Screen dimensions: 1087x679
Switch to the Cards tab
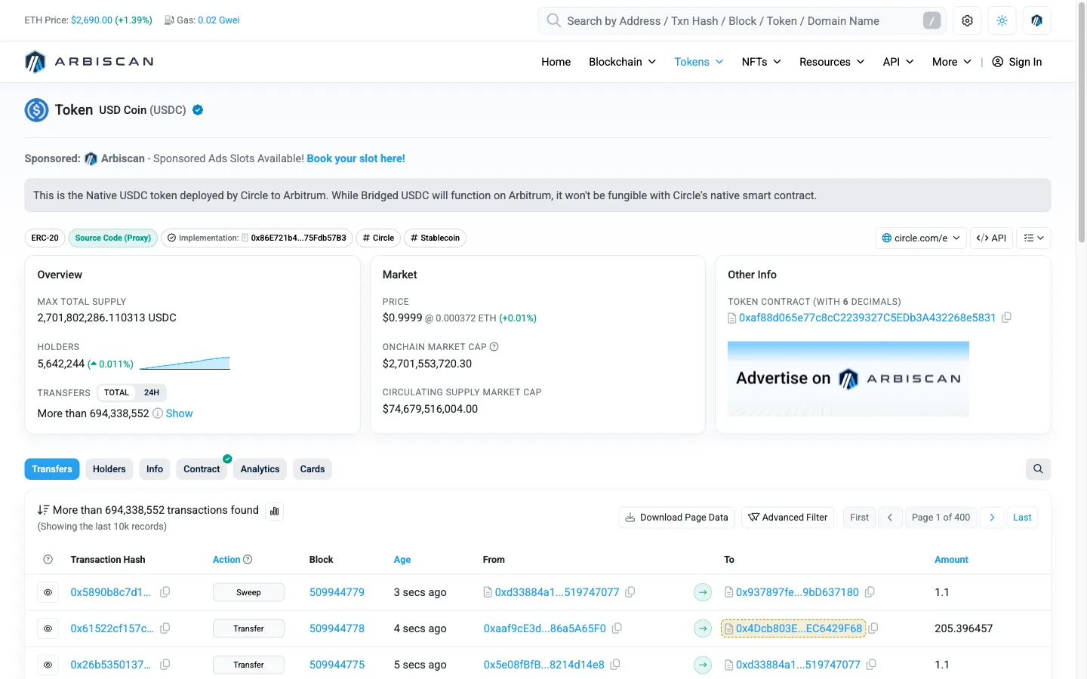pos(313,469)
